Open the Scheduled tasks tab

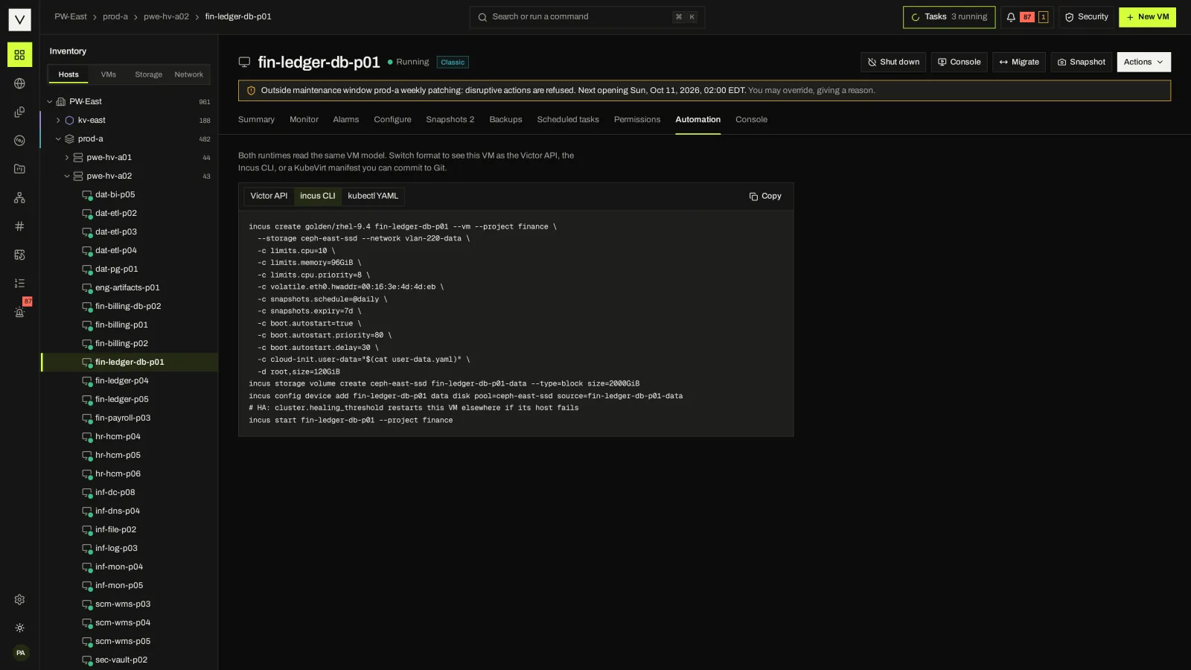coord(568,120)
